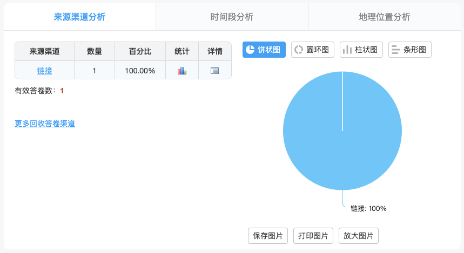Viewport: 464px width, 253px height.
Task: Open the 来源渠道分析 tab
Action: [x=79, y=17]
